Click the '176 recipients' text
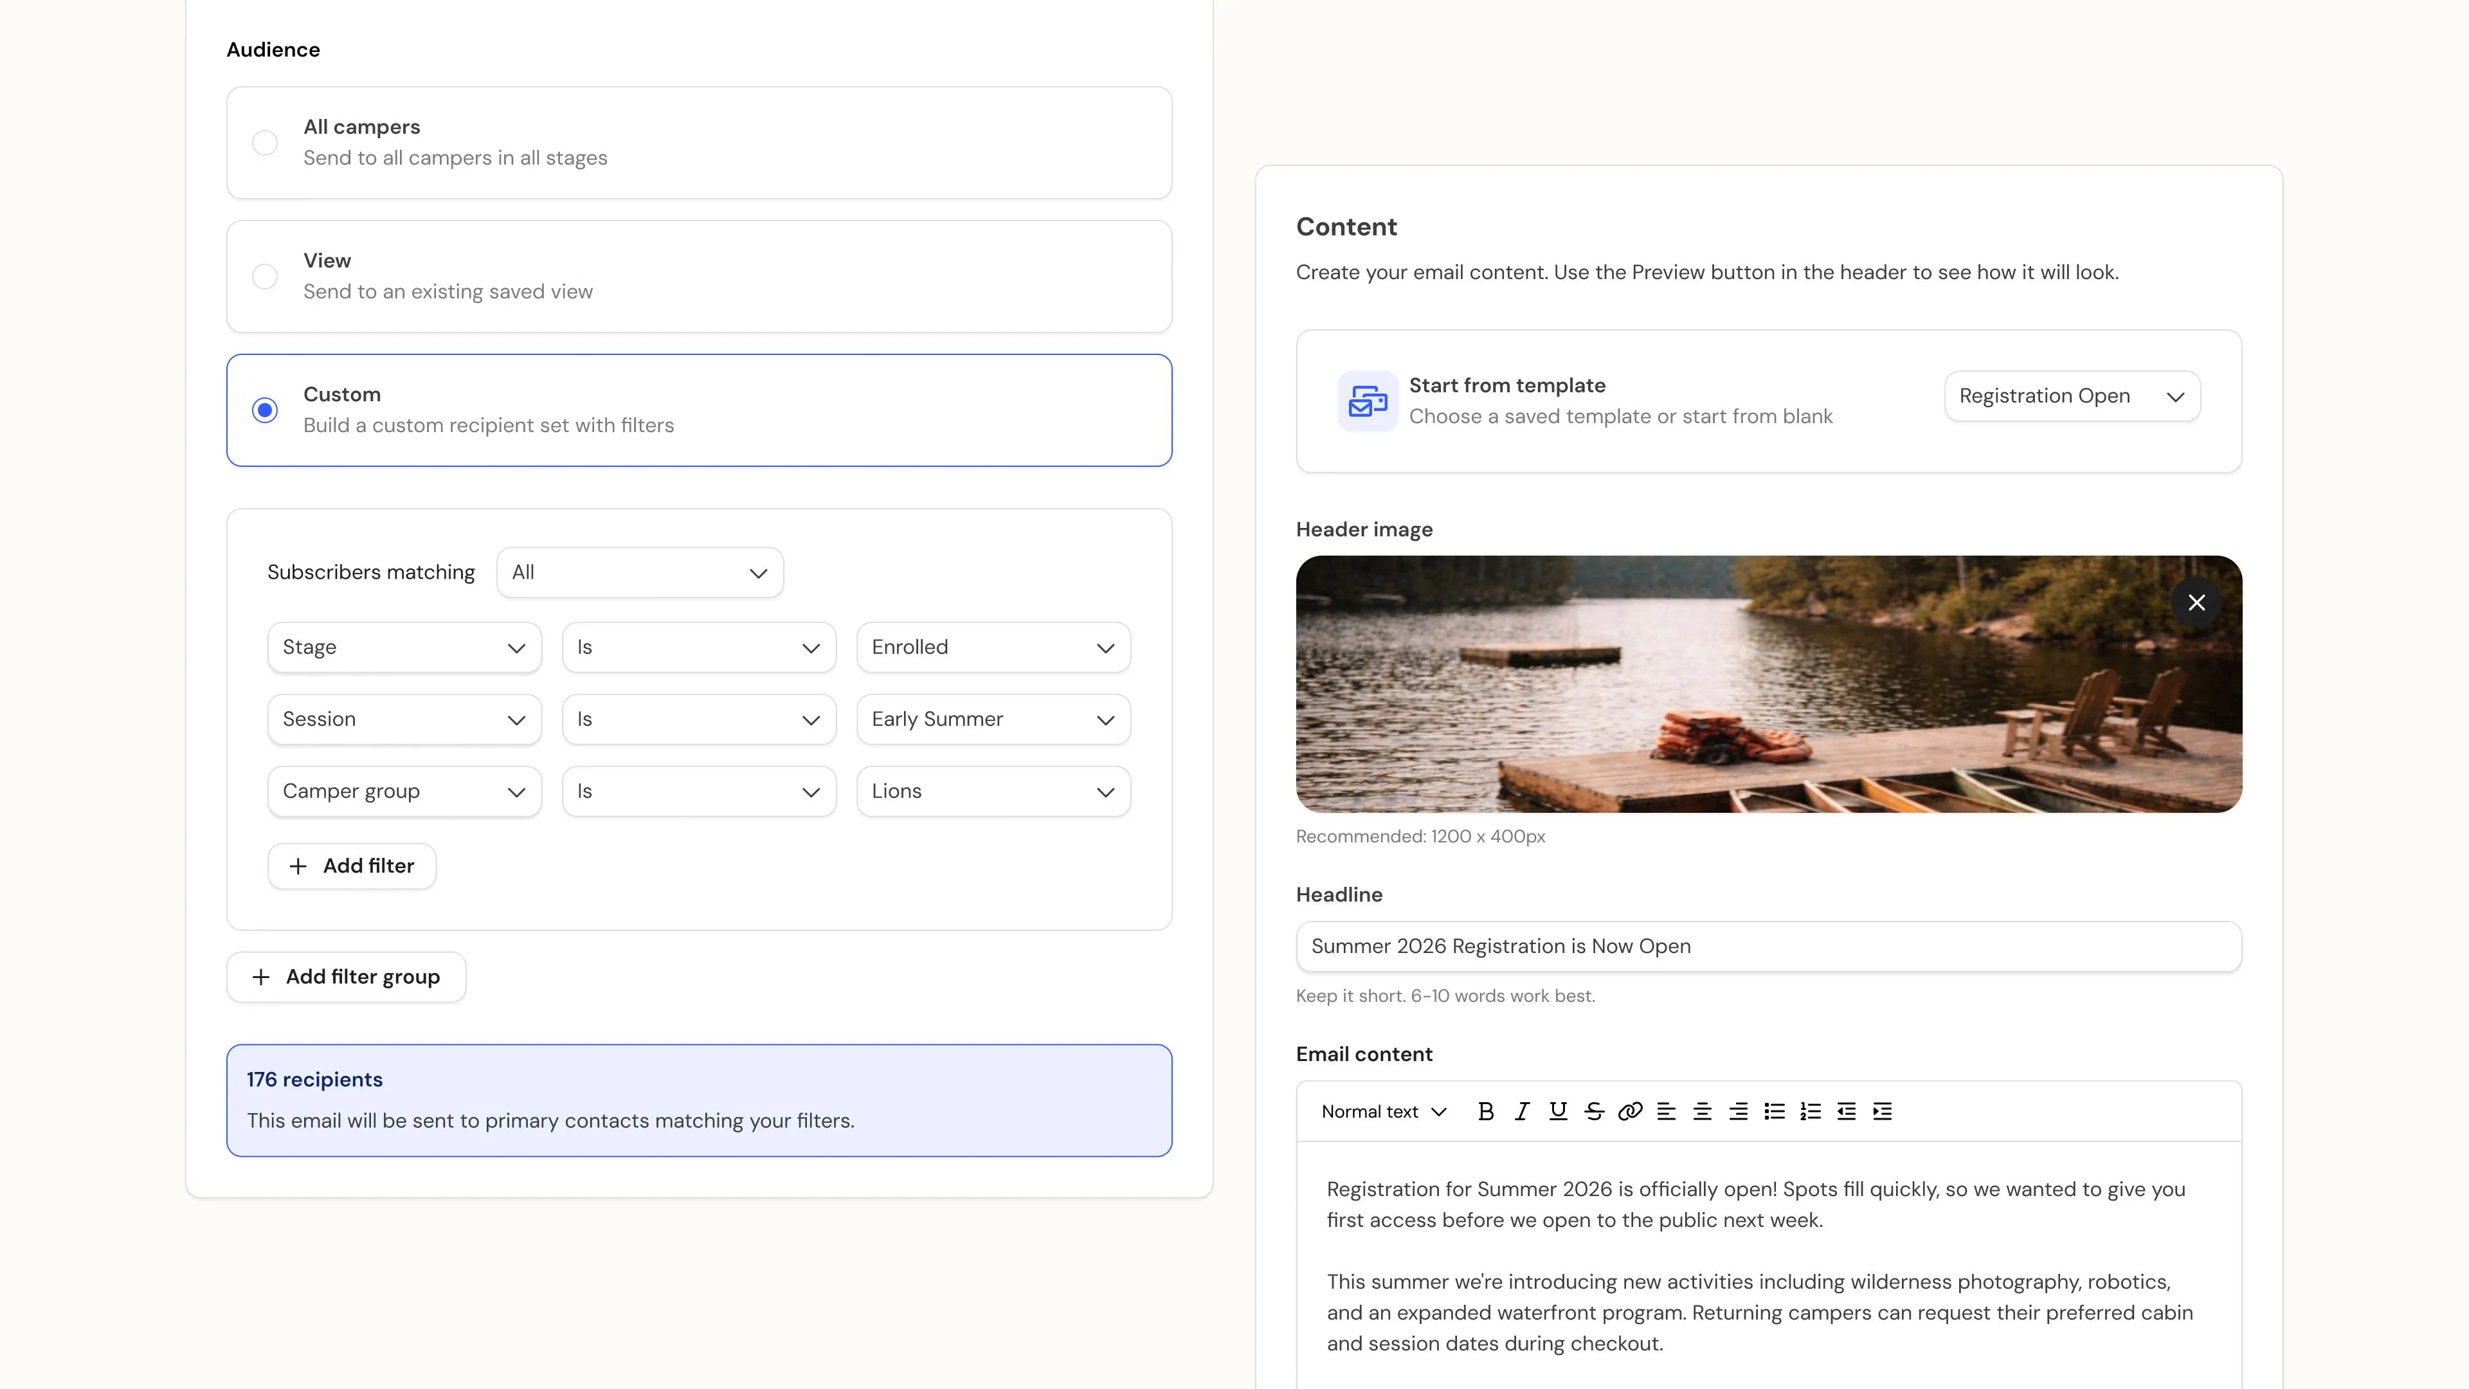The height and width of the screenshot is (1389, 2469). pos(314,1080)
